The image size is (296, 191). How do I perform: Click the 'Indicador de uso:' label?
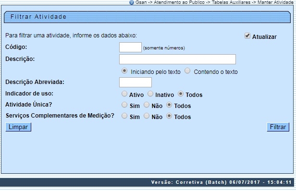coord(29,94)
